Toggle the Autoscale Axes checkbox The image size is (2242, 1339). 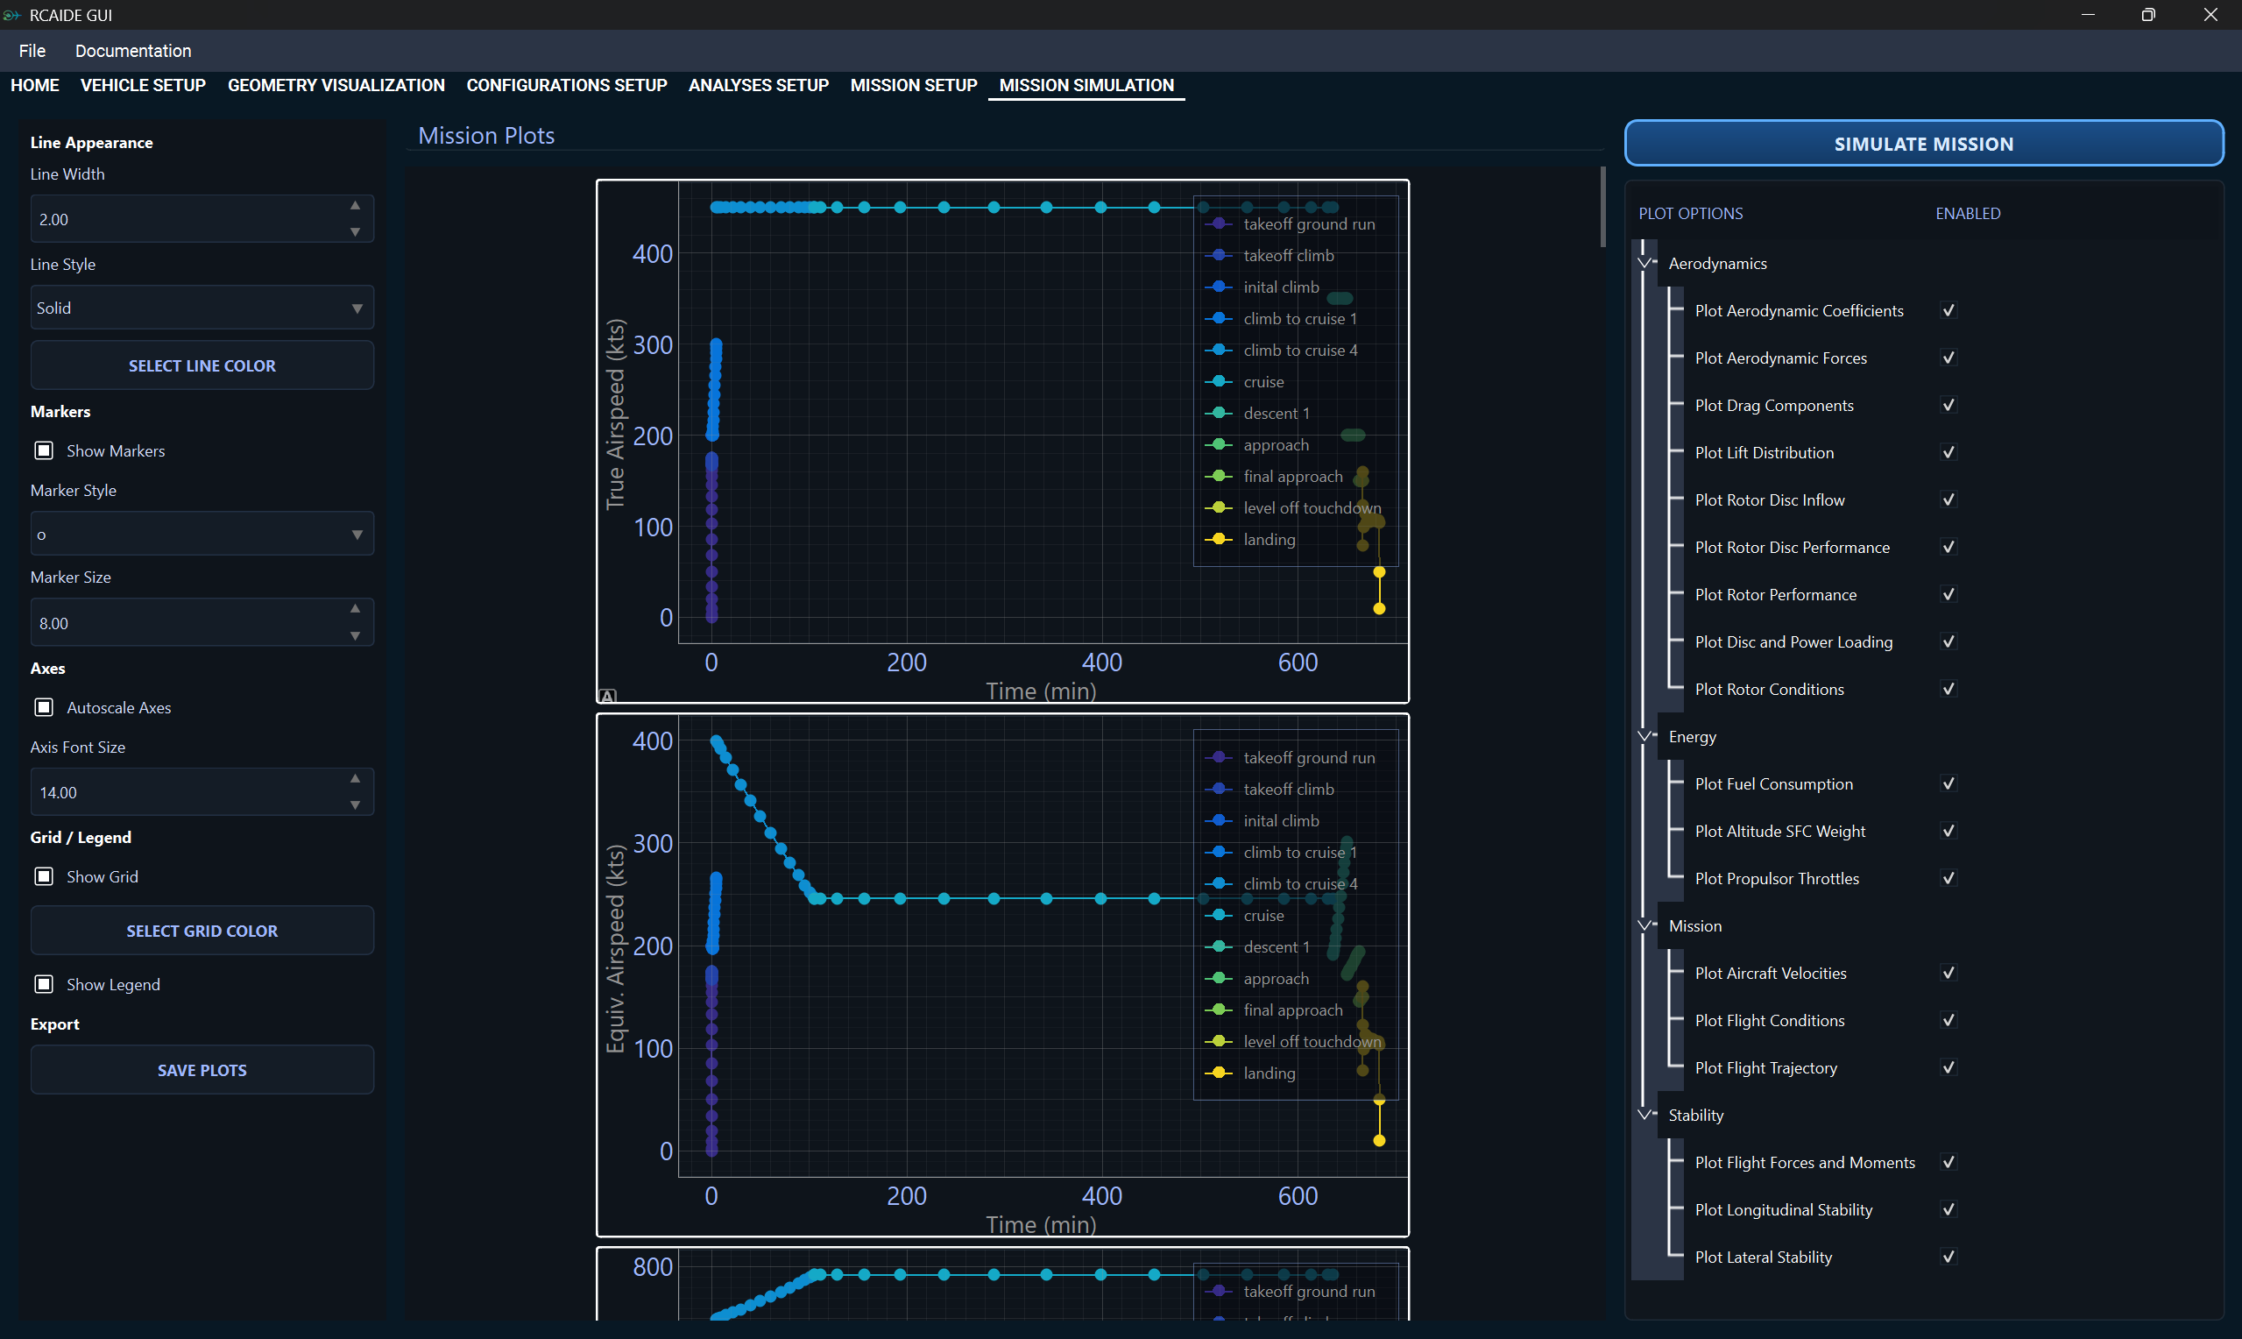tap(43, 707)
